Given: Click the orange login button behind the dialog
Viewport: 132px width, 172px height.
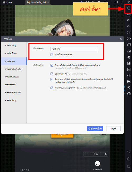Looking at the screenshot, I should [62, 135].
